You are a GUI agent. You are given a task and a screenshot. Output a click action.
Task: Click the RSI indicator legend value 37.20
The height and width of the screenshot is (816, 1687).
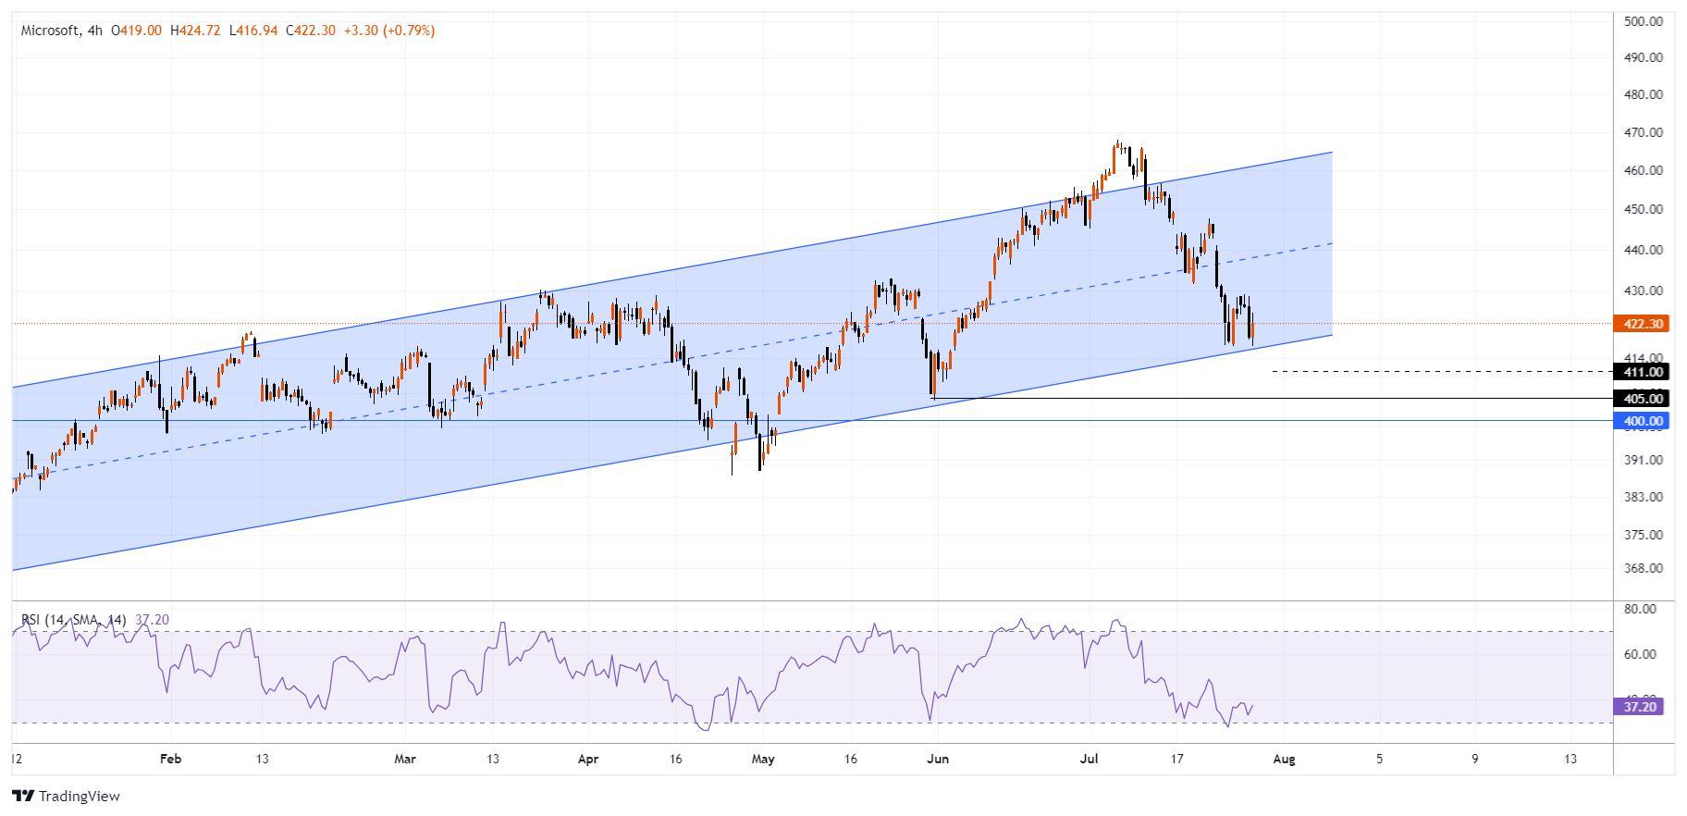(153, 620)
